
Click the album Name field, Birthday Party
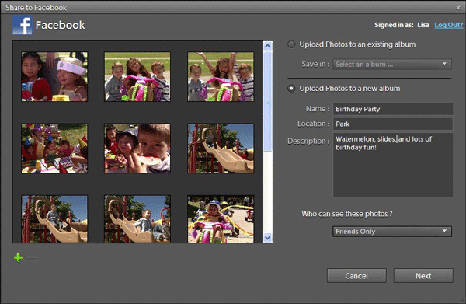393,109
